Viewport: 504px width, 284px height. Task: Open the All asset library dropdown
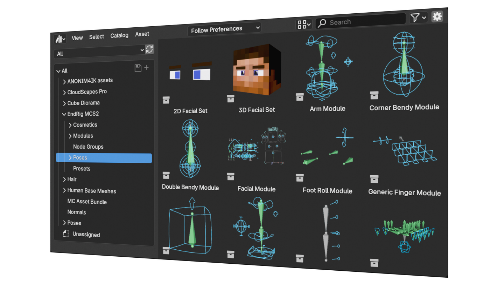tap(99, 52)
